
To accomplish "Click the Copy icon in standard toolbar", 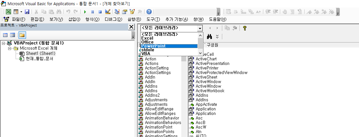I will pyautogui.click(x=44, y=12).
